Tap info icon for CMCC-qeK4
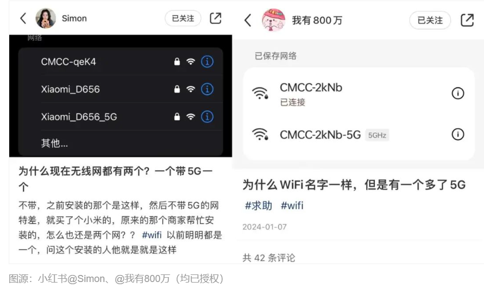The height and width of the screenshot is (288, 484). [207, 61]
